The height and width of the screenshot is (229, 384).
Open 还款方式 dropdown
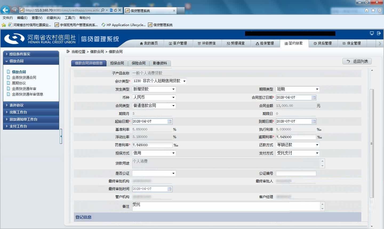pos(298,145)
